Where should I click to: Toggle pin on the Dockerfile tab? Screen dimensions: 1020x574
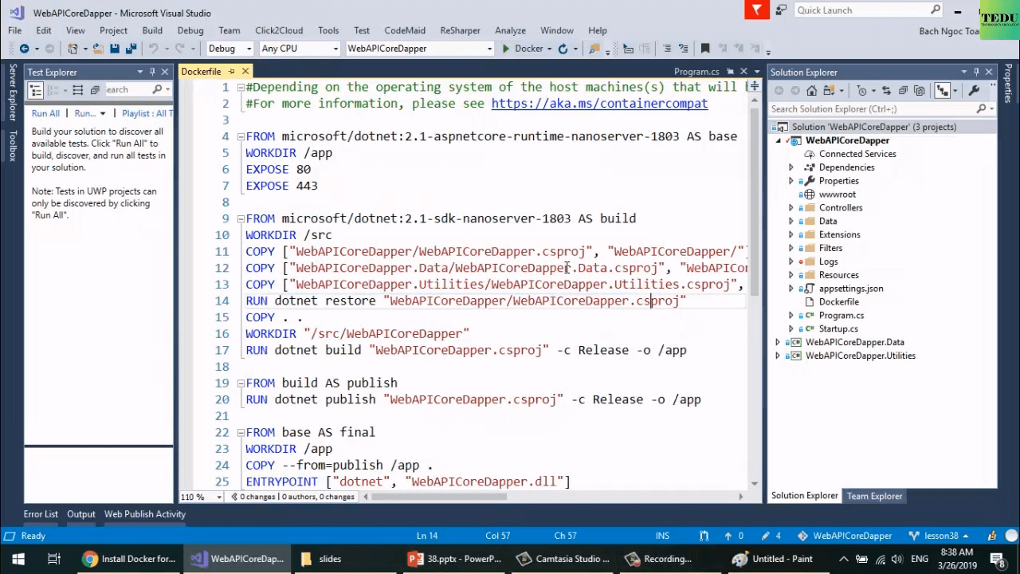click(x=233, y=72)
